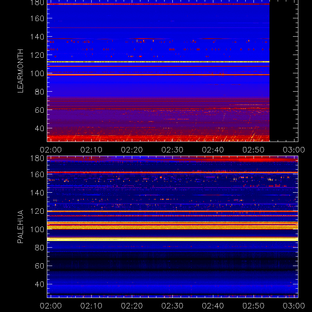Viewport: 312px width, 312px height.
Task: Click 02:30 time label under LEARMONTH plot
Action: (x=172, y=150)
